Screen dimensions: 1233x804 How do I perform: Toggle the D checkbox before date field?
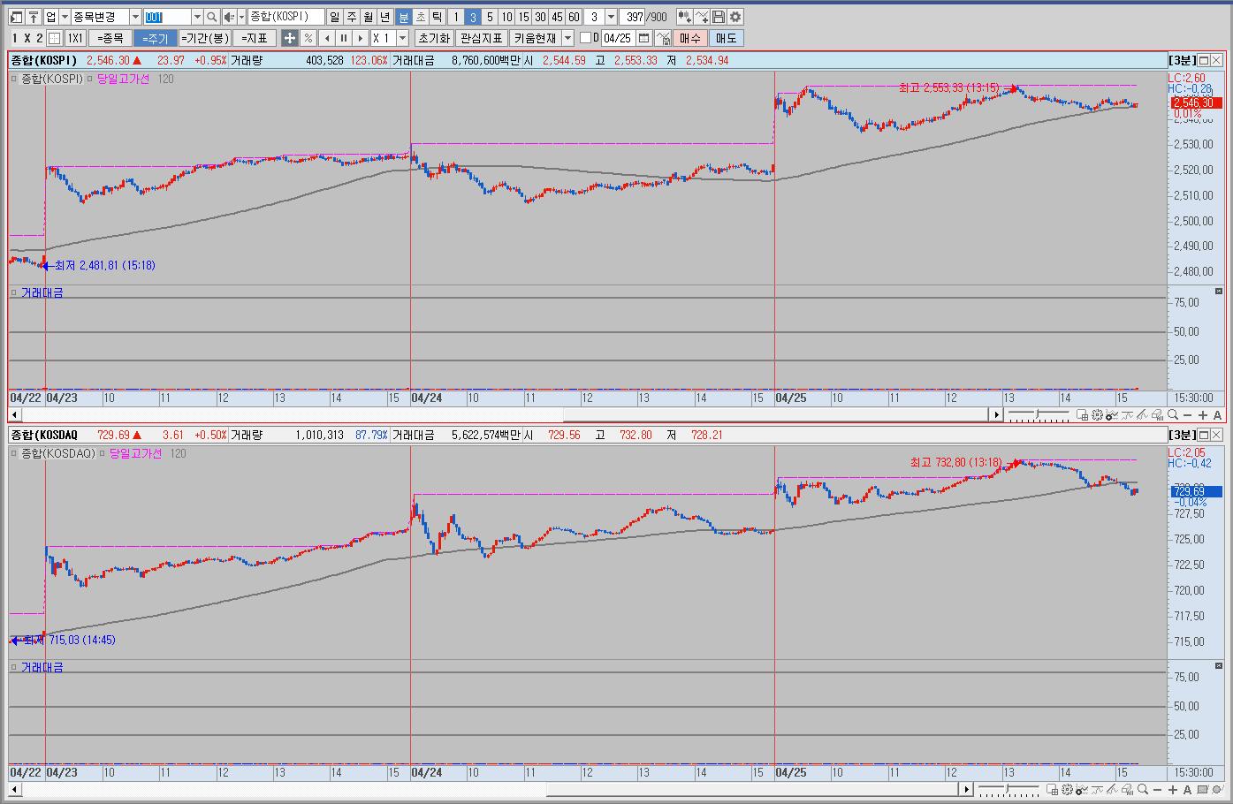(584, 38)
